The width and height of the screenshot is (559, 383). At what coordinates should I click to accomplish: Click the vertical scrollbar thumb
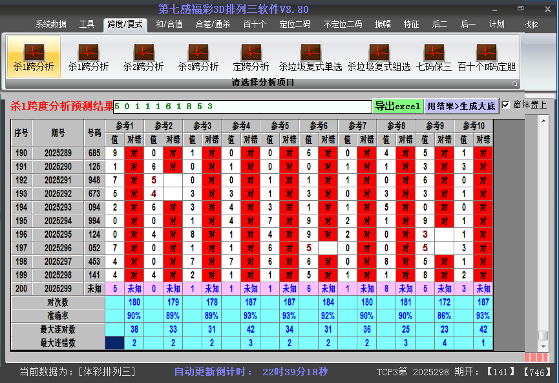point(543,335)
